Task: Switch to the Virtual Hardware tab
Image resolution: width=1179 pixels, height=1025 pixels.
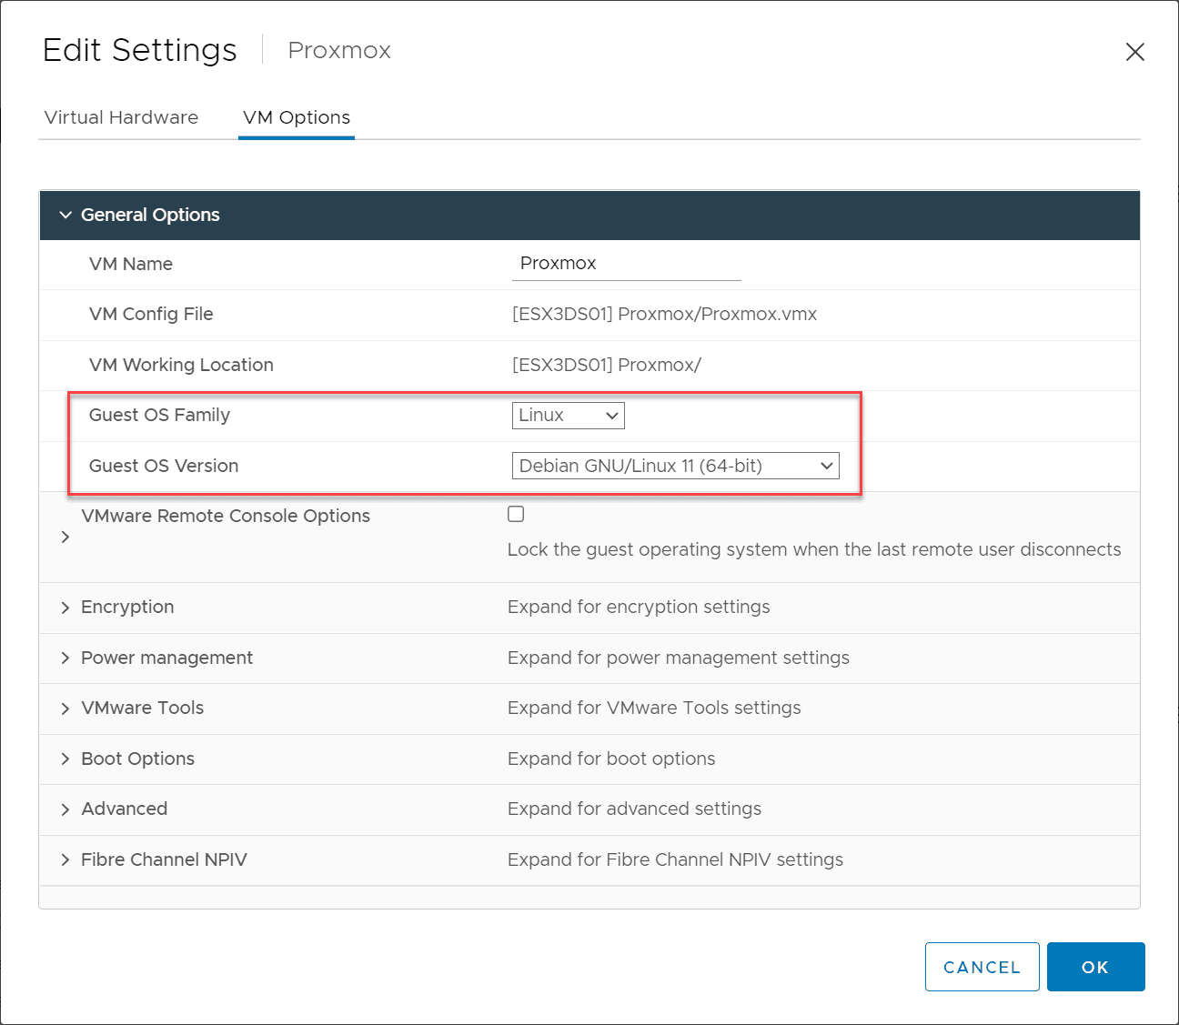Action: tap(121, 117)
